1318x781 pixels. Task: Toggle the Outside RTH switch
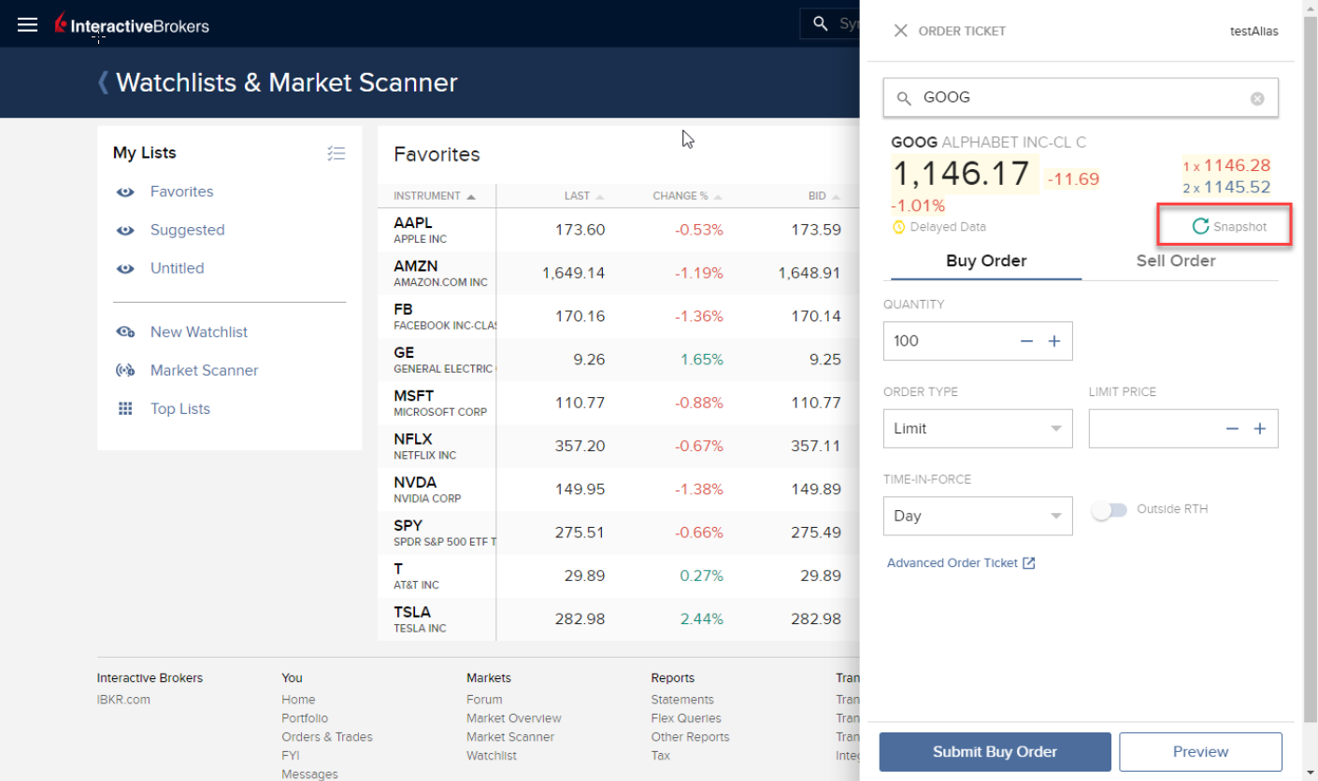click(x=1110, y=510)
